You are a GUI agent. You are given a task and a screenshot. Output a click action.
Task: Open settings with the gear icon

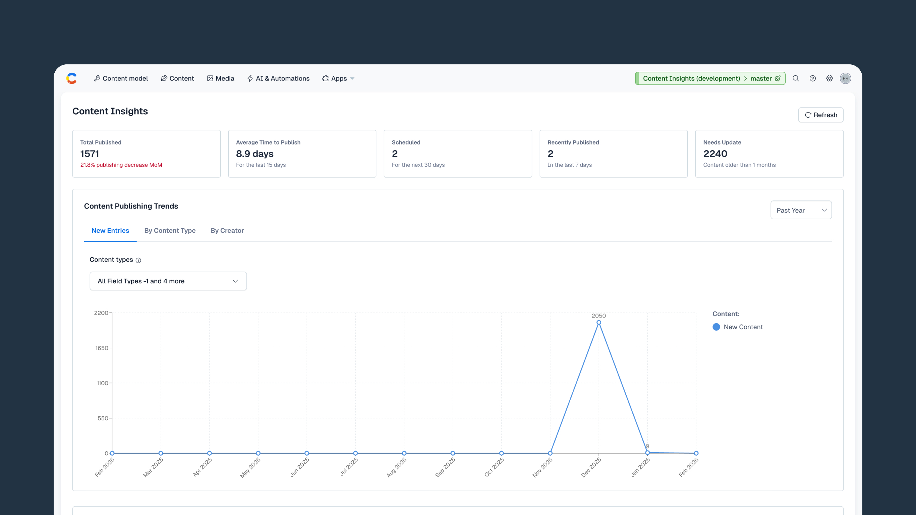[829, 78]
